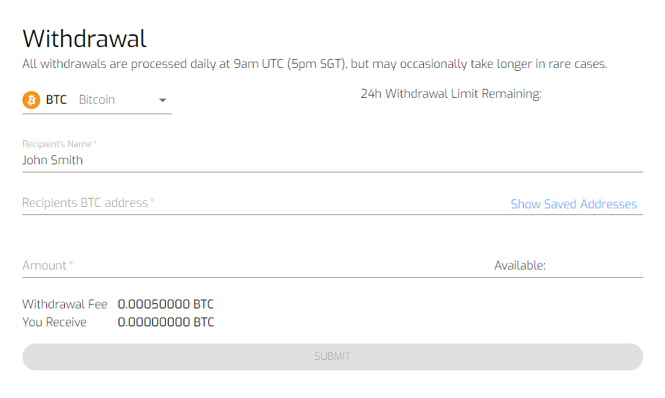Expand the currency selector dropdown arrow
The height and width of the screenshot is (398, 665).
pyautogui.click(x=163, y=101)
